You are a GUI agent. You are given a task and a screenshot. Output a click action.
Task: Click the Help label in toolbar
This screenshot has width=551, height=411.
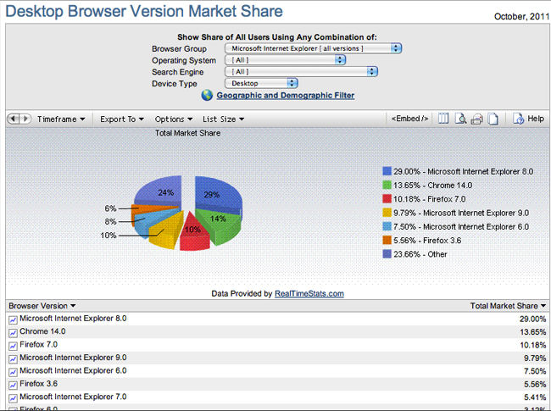pos(536,119)
